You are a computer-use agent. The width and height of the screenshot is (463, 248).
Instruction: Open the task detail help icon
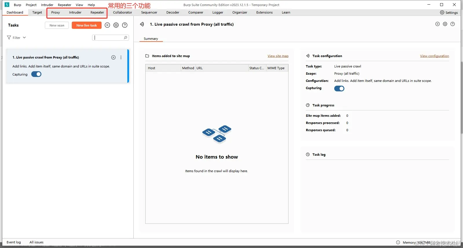pos(453,24)
